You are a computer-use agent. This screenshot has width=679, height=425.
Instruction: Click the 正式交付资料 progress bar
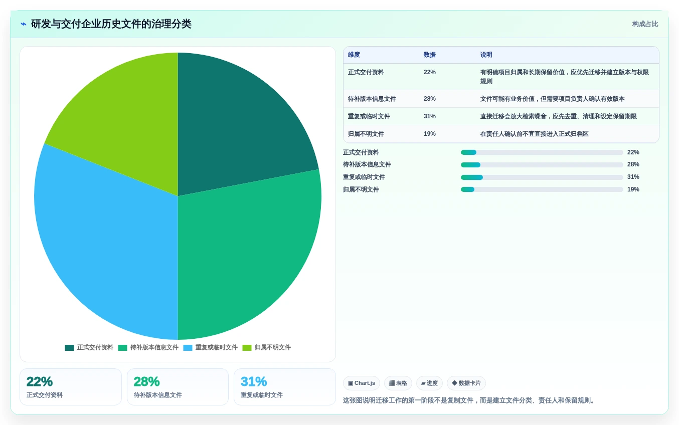pyautogui.click(x=542, y=152)
